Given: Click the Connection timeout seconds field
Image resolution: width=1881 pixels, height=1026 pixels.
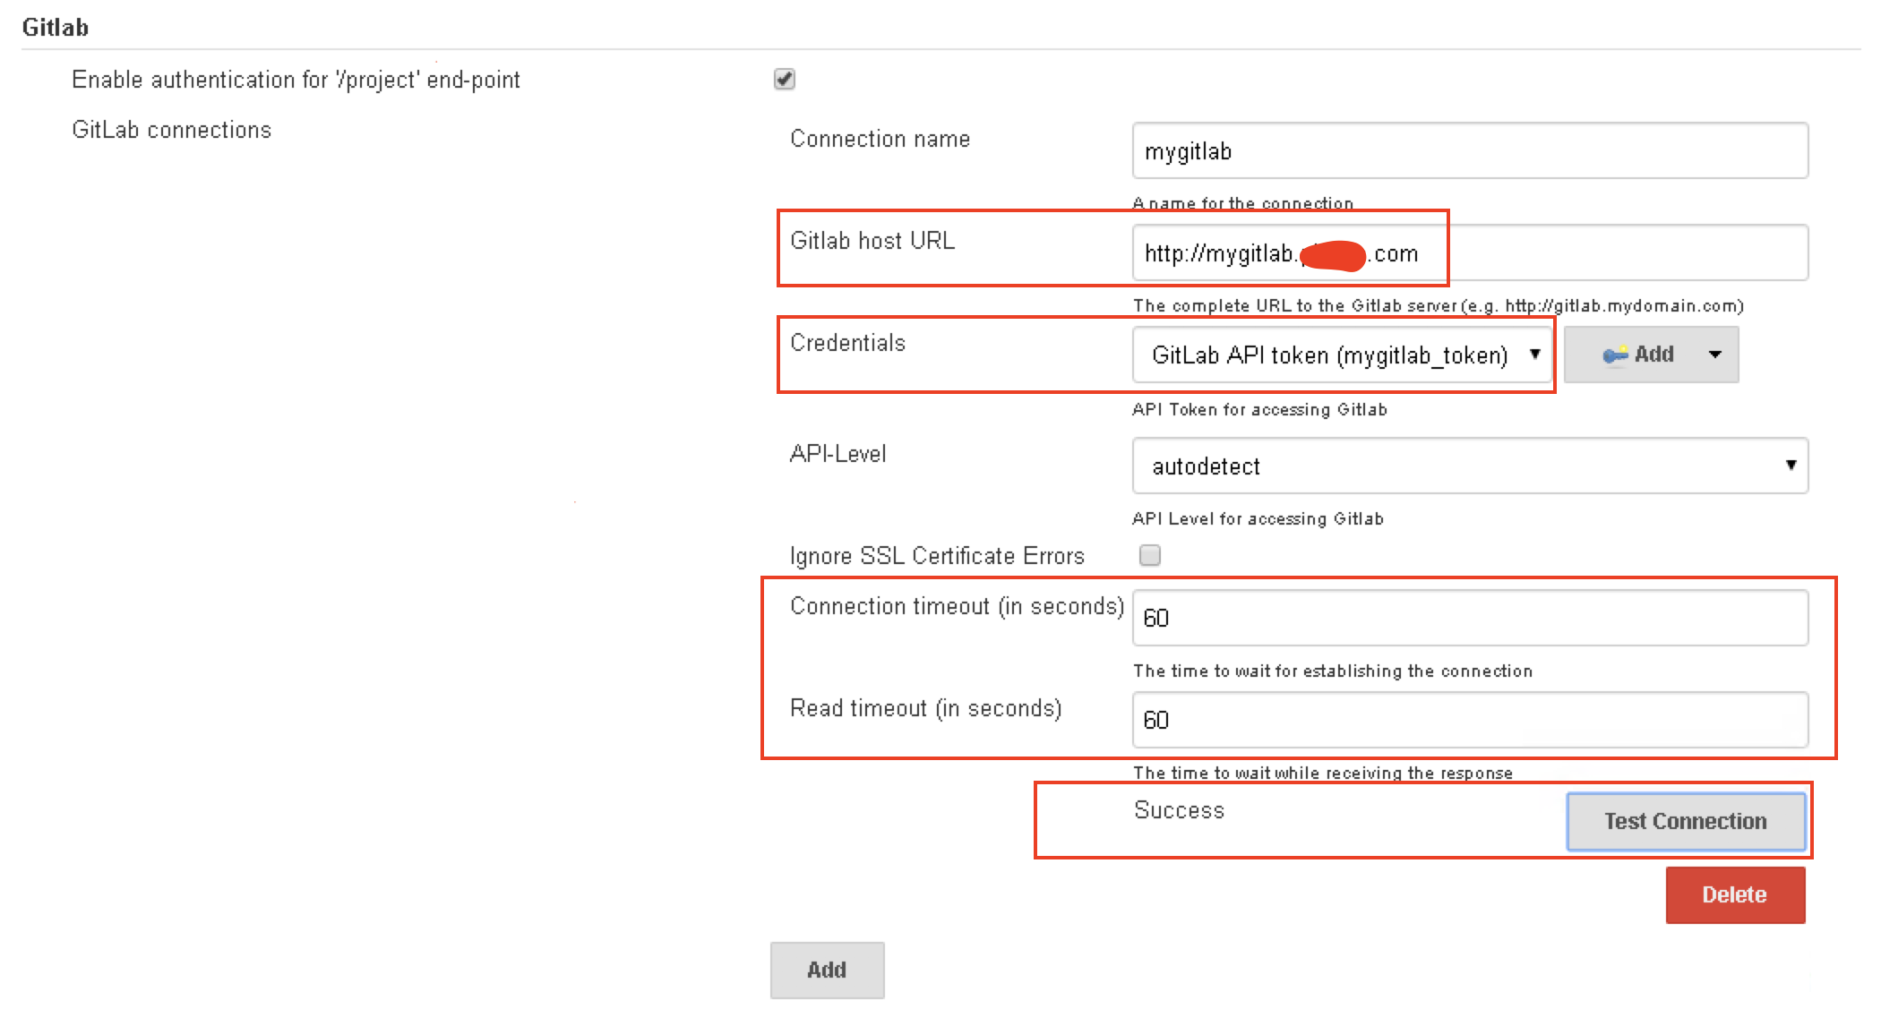Looking at the screenshot, I should pyautogui.click(x=1469, y=618).
